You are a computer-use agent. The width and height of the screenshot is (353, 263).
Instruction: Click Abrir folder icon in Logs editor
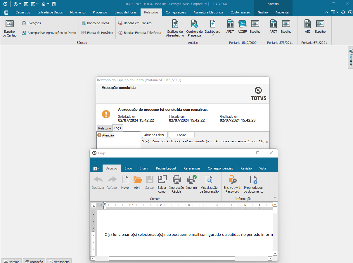coord(137,183)
